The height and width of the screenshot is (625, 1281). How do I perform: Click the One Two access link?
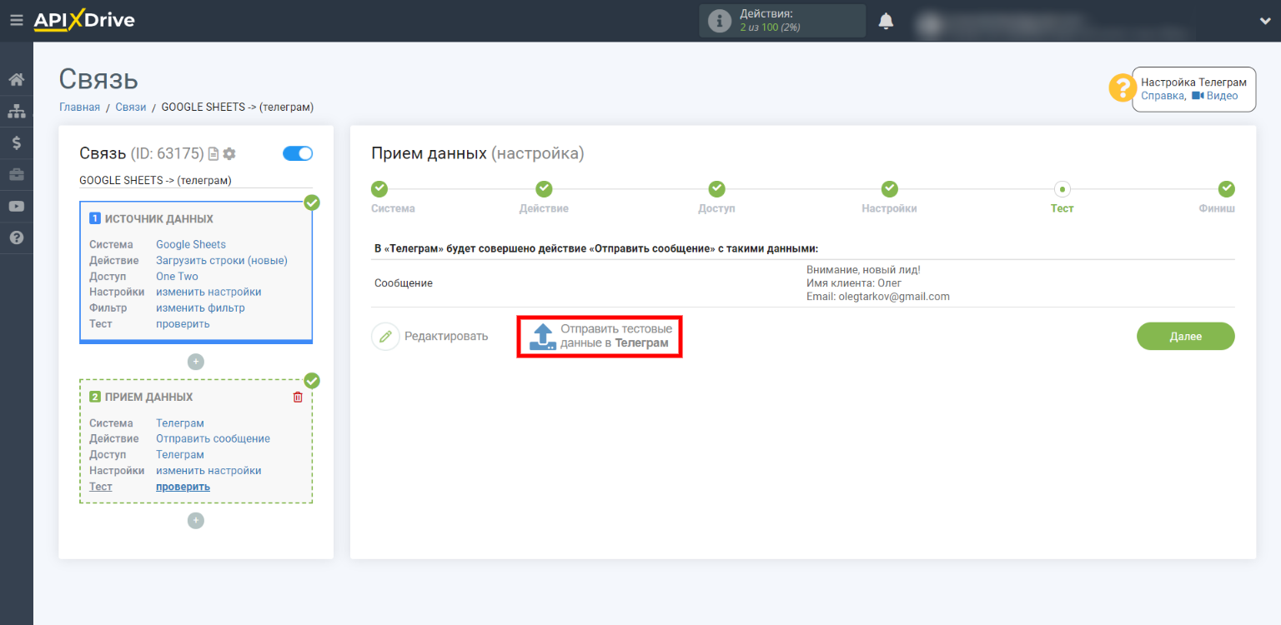tap(177, 276)
